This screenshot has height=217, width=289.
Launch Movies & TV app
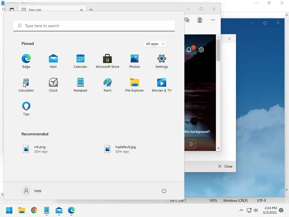click(162, 85)
